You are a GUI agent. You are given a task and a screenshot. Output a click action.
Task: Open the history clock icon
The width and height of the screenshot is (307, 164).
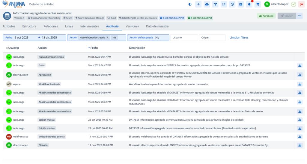tap(232, 4)
